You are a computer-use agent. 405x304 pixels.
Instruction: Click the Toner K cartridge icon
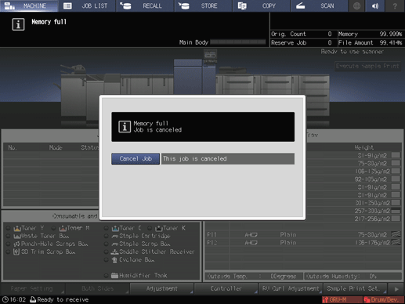[158, 228]
